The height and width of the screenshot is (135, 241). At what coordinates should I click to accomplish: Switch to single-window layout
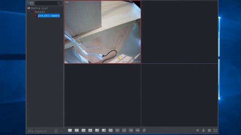[70, 130]
